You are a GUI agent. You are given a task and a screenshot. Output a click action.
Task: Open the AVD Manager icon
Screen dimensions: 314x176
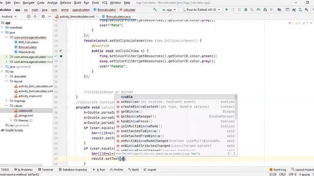[x=300, y=10]
